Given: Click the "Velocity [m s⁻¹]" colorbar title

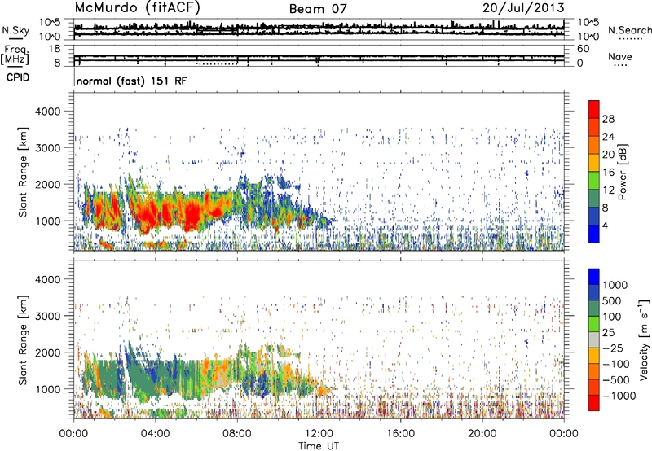Looking at the screenshot, I should [644, 339].
